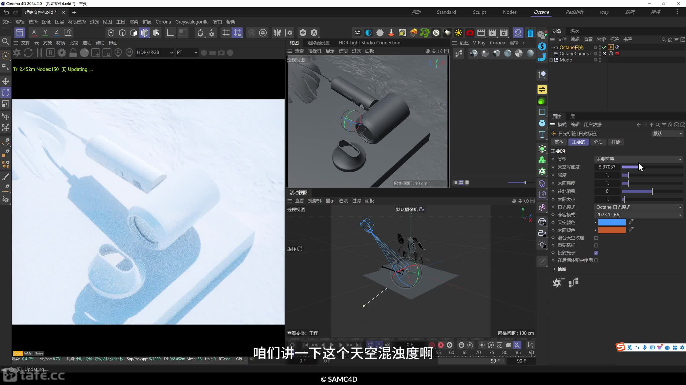Click the cube primitive icon in side palette
Image resolution: width=686 pixels, height=385 pixels.
point(542,123)
